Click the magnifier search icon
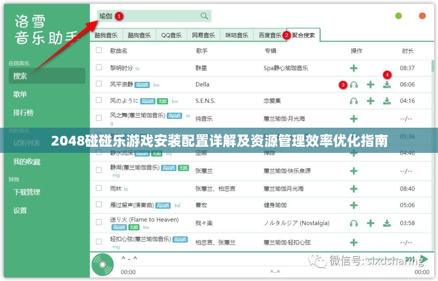 [x=204, y=16]
